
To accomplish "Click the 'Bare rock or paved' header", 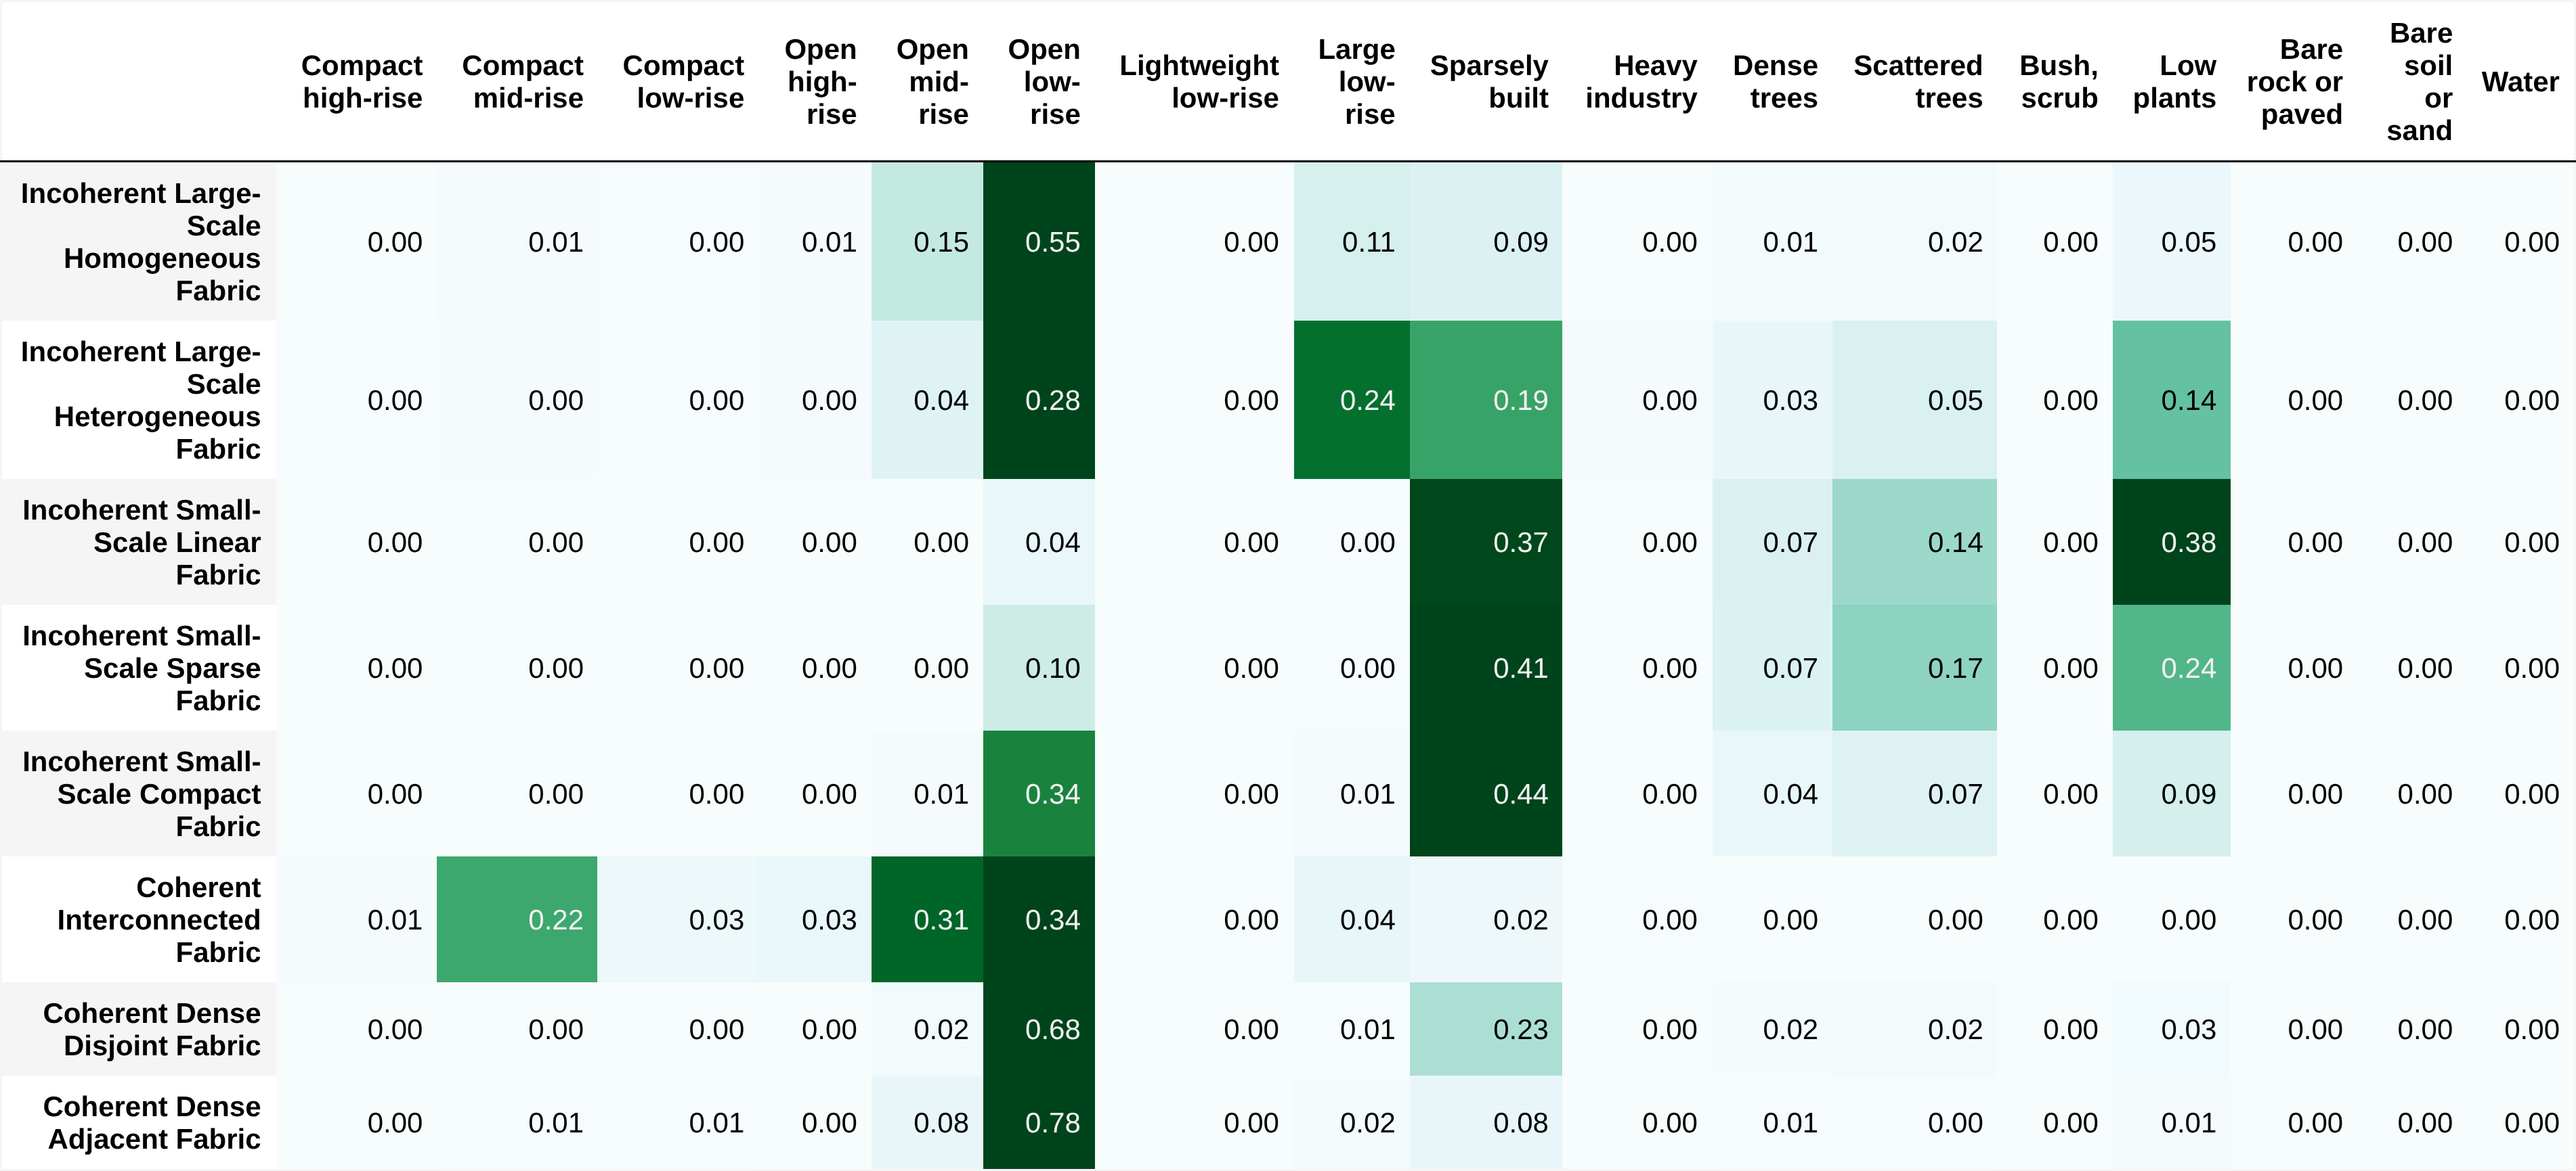I will (x=2294, y=82).
